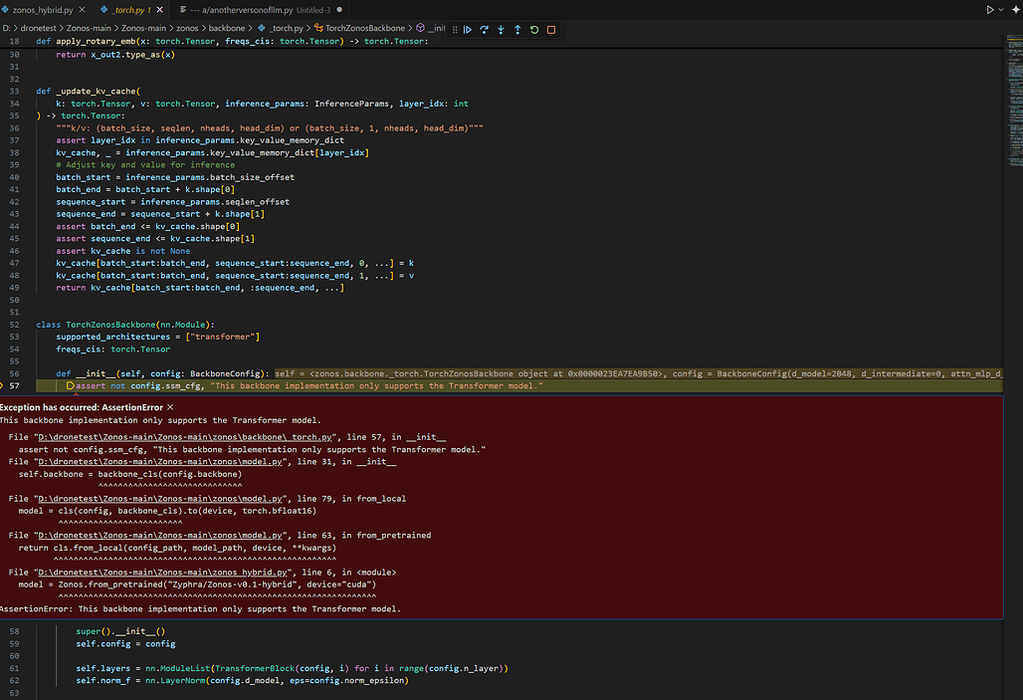Viewport: 1023px width, 700px height.
Task: Click 'freqs_cis: torch.Tensor' line 54
Action: point(112,350)
